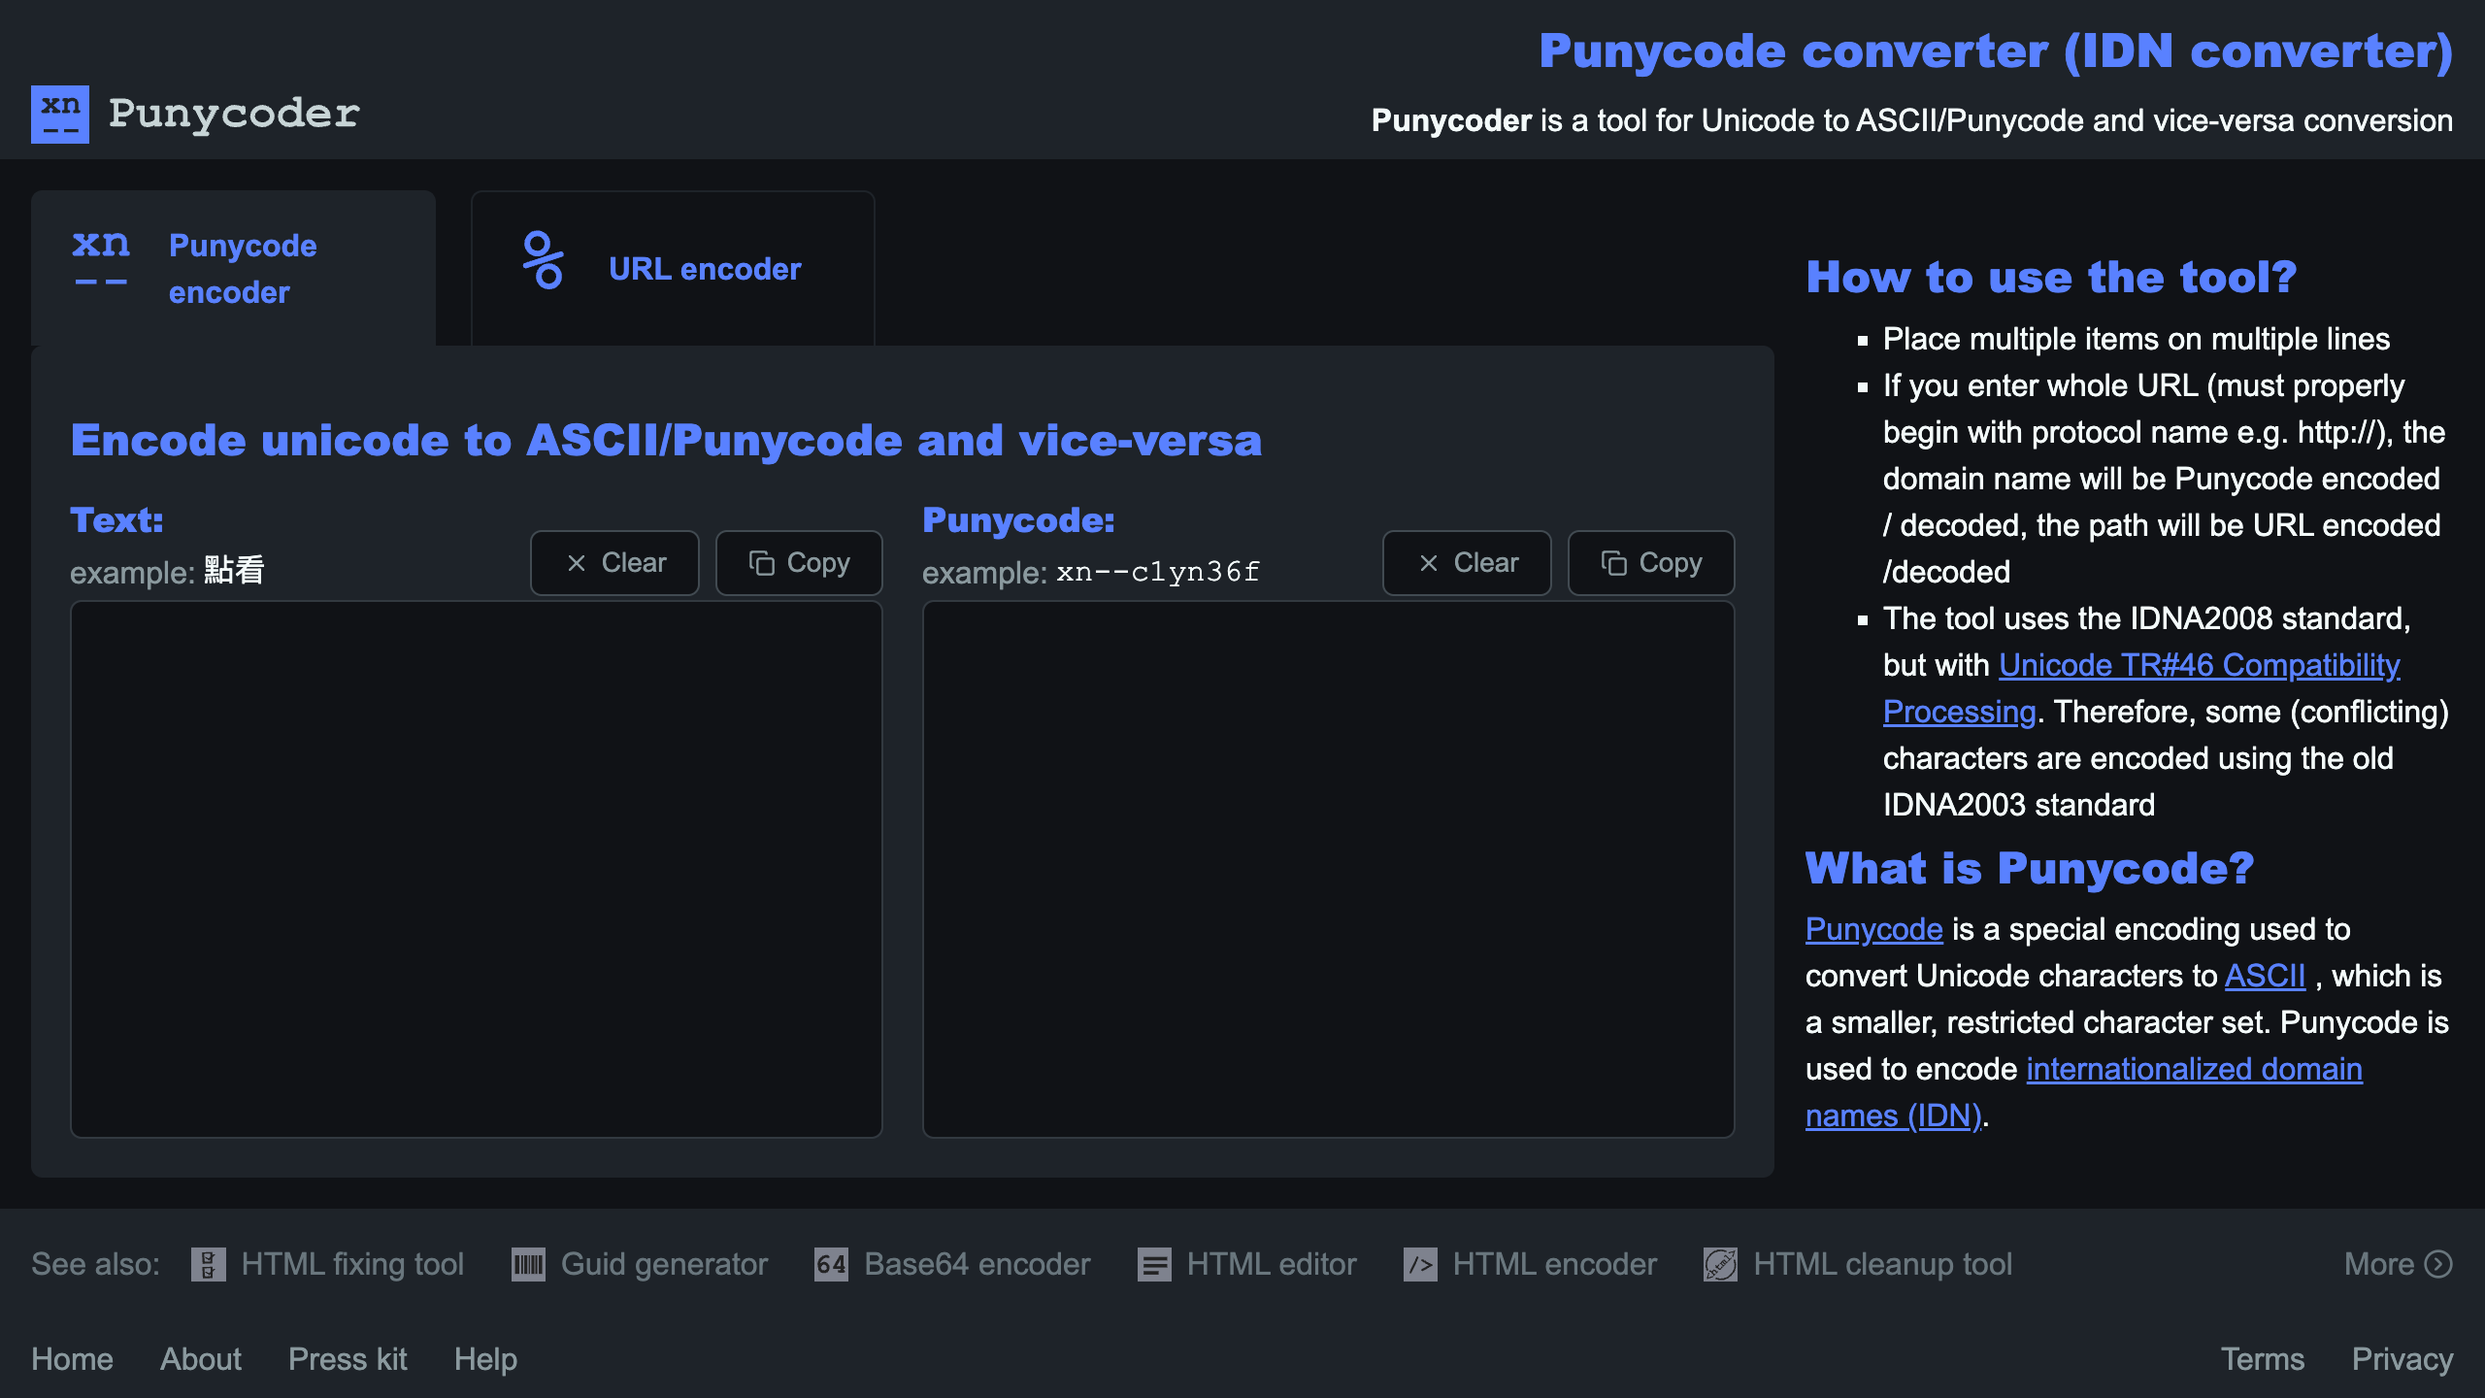Open Unicode TR#46 Compatibility Processing link

point(2199,666)
